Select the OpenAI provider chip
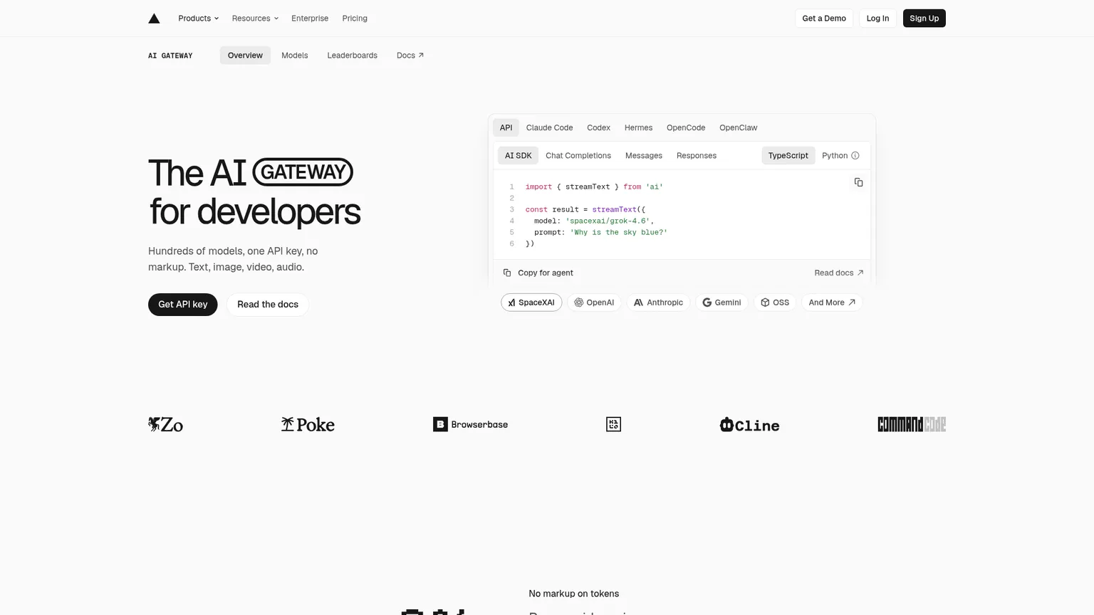1094x615 pixels. coord(594,303)
